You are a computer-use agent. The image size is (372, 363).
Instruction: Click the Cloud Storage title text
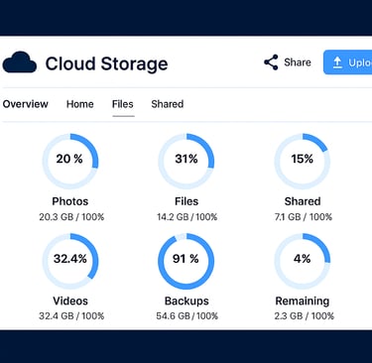coord(106,63)
